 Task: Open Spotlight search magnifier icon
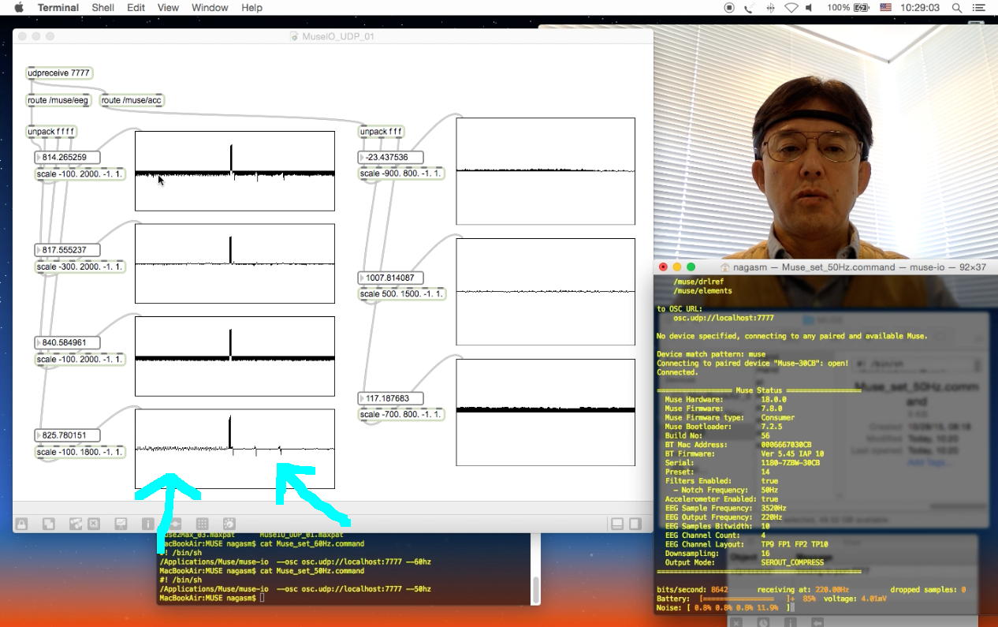957,7
